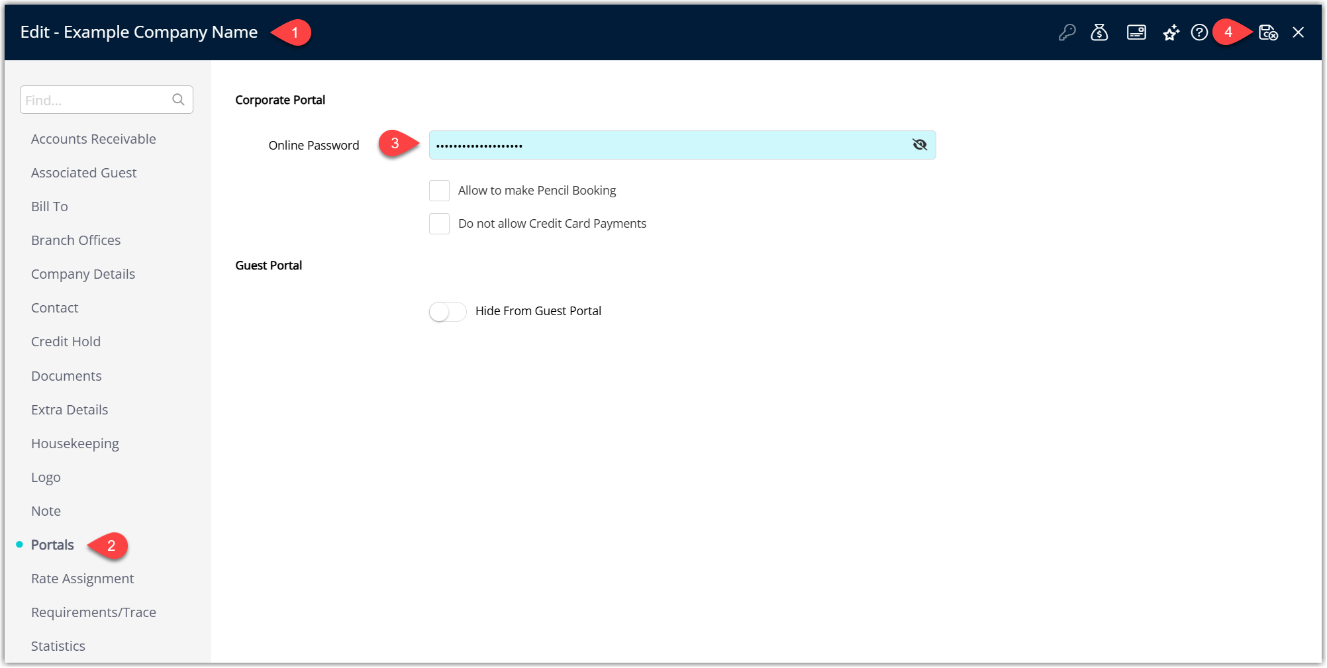
Task: Click the Corporate Portal heading
Action: coord(280,100)
